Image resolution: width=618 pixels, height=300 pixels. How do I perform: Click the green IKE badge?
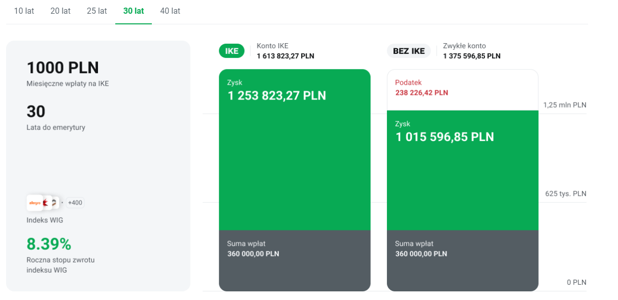click(x=232, y=51)
